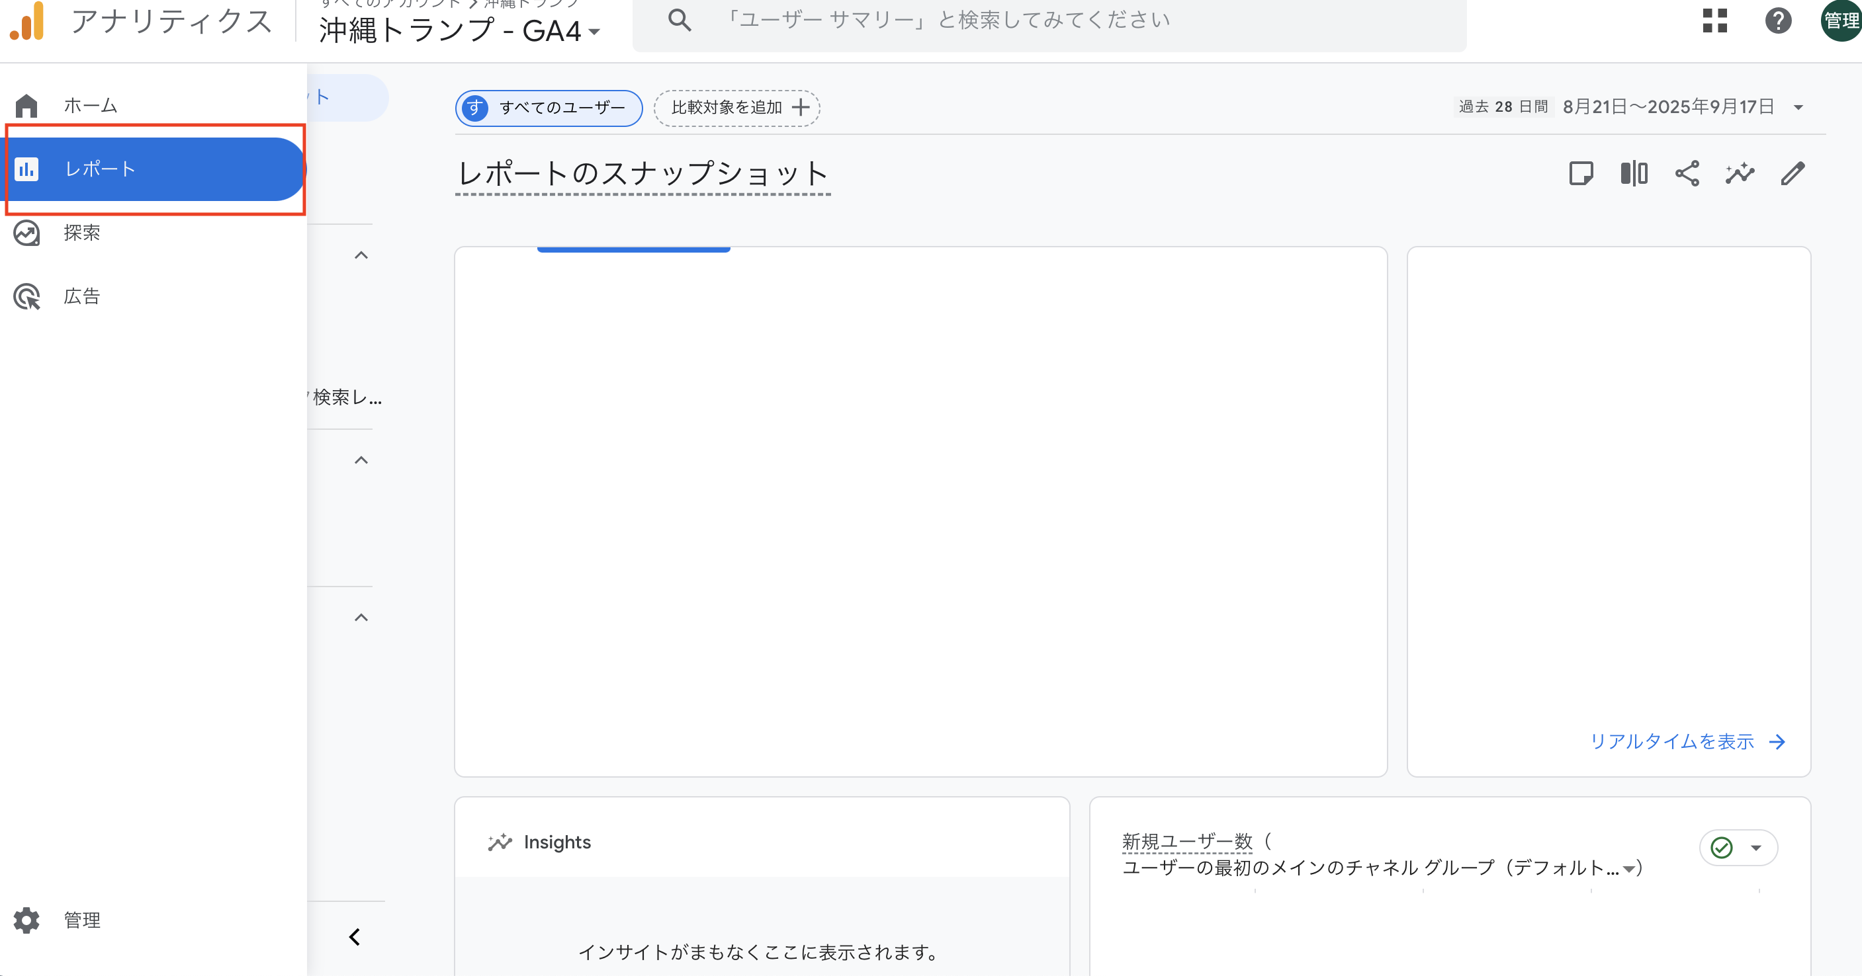The height and width of the screenshot is (976, 1862).
Task: Go to ホーム in sidebar
Action: [89, 106]
